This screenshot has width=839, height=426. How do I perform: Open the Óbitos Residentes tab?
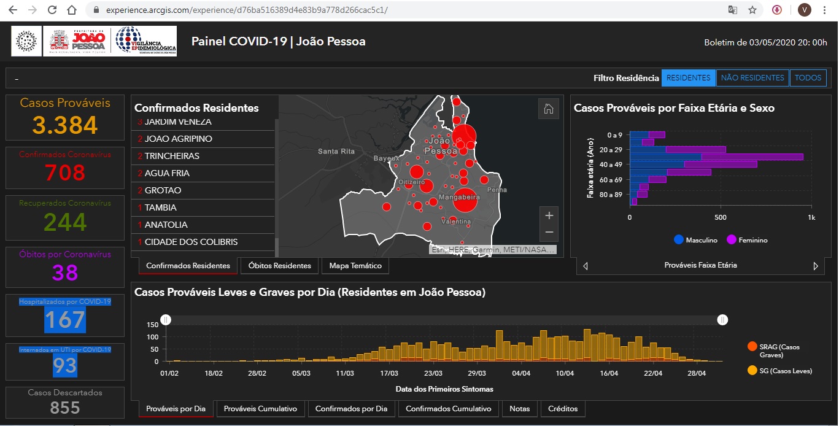(x=280, y=266)
